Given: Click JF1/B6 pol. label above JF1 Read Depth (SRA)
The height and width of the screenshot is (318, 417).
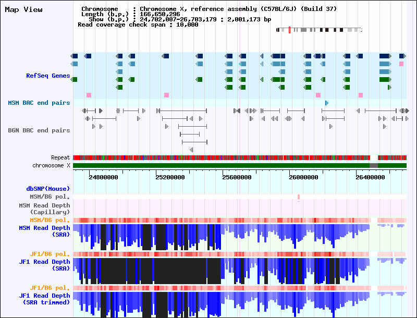Looking at the screenshot, I should (50, 254).
